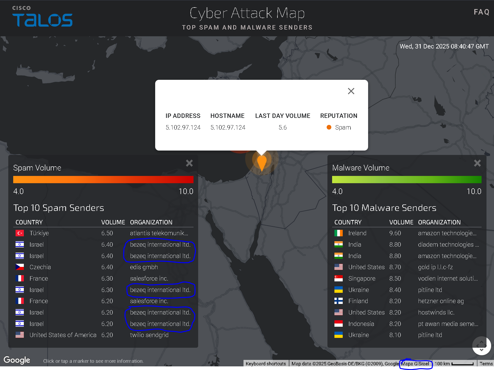Click the Ukraine flag in the 8.40 row

(339, 290)
